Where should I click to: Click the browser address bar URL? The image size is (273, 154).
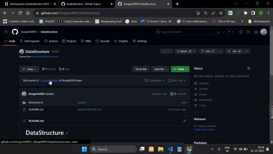pos(70,13)
